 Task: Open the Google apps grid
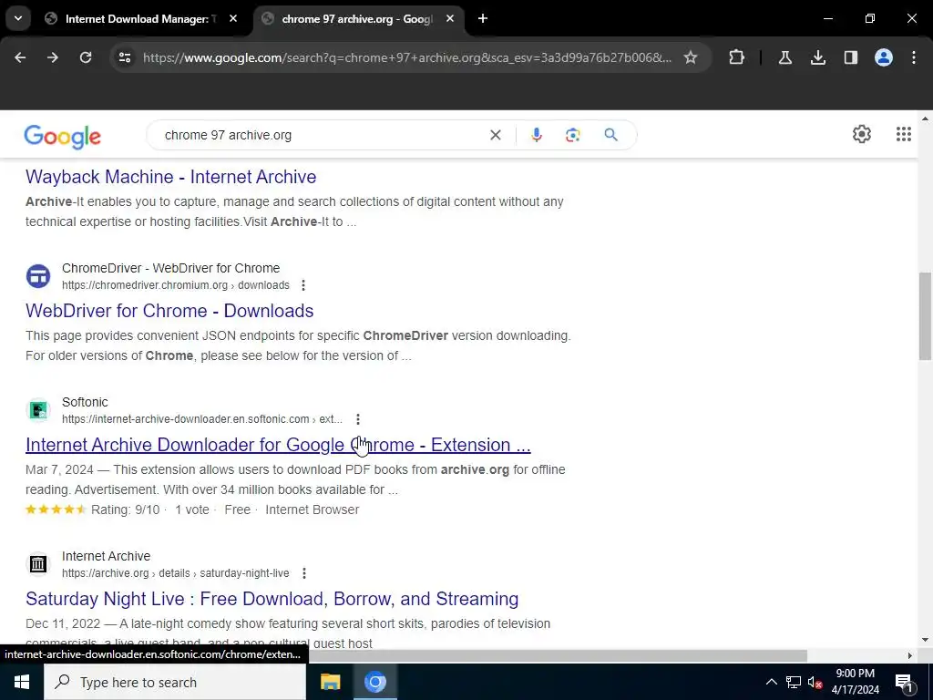pos(903,134)
